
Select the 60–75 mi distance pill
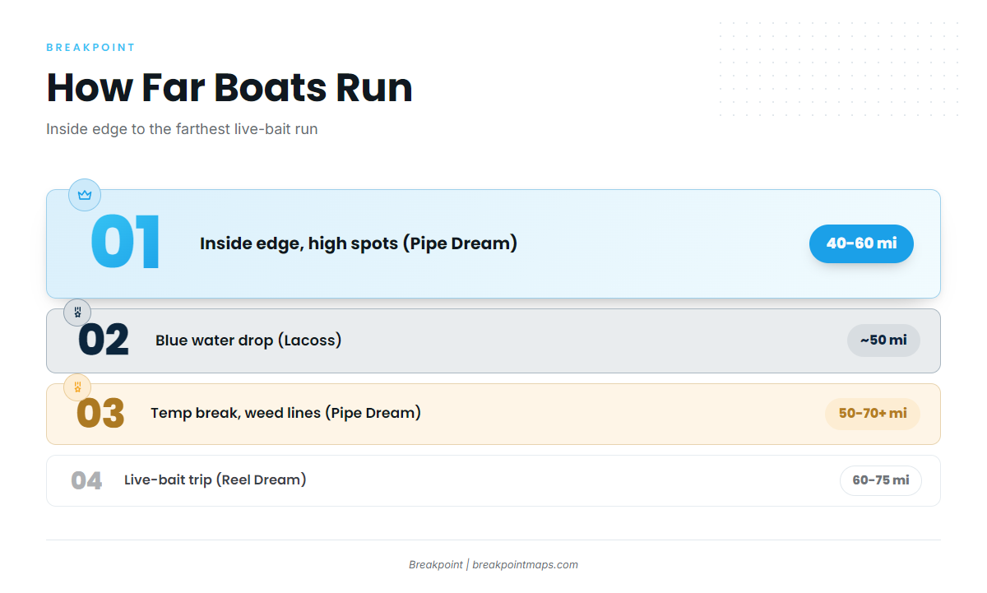[880, 480]
